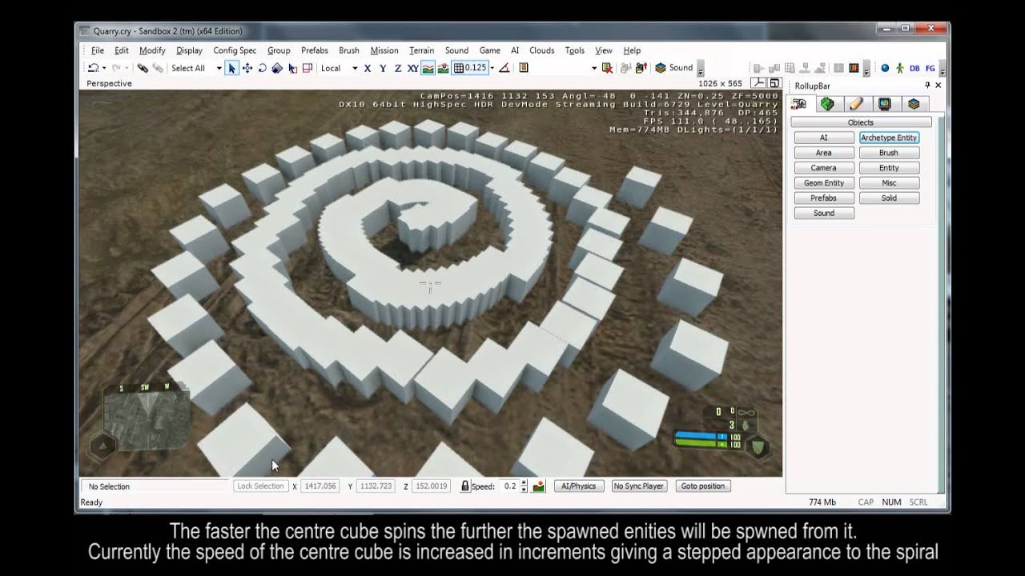
Task: Switch to RollupBar terrain tab
Action: tap(827, 104)
